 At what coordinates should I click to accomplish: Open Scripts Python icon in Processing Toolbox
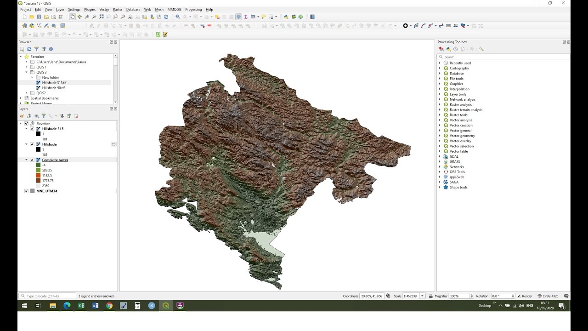[x=448, y=49]
